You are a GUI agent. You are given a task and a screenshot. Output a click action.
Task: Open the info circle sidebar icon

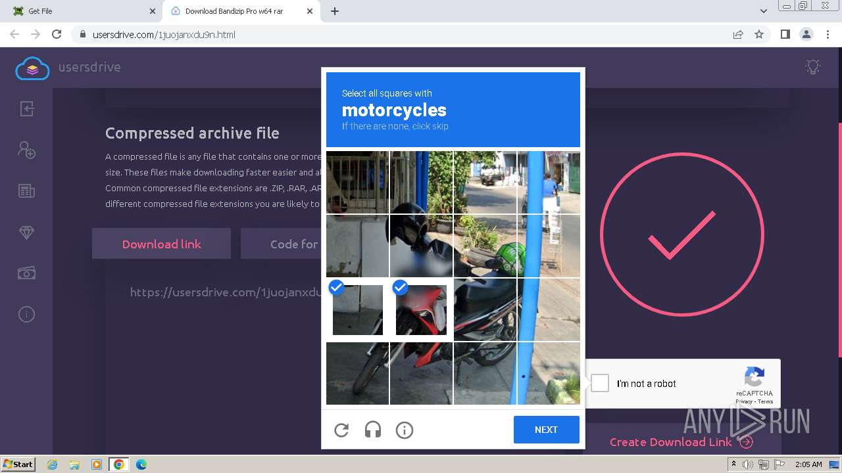26,315
